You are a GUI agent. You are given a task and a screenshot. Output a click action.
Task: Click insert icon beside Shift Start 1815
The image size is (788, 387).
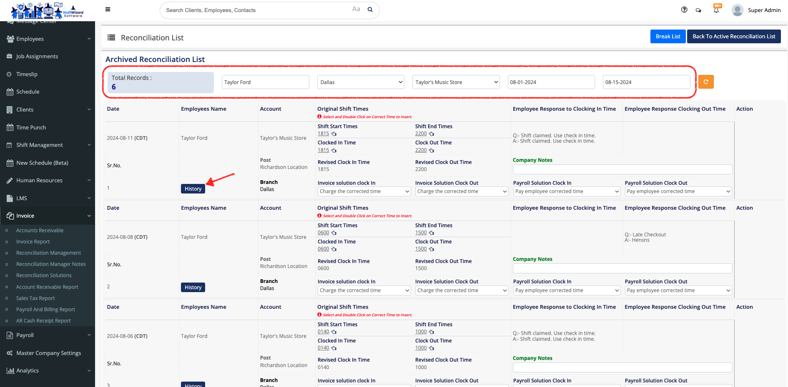coord(334,134)
